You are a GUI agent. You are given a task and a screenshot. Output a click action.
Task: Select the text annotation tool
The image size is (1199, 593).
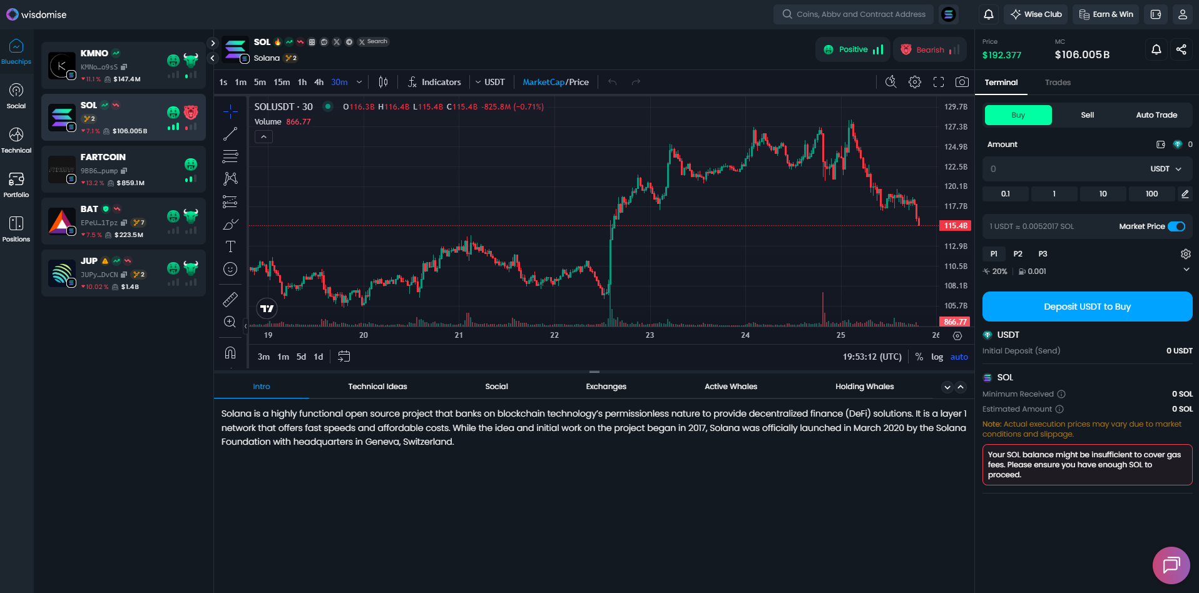tap(230, 246)
